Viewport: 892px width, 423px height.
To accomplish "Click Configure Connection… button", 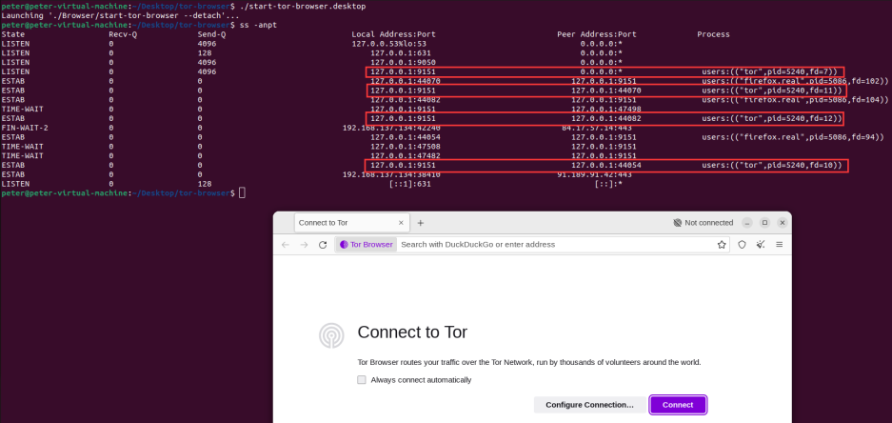I will (x=589, y=405).
